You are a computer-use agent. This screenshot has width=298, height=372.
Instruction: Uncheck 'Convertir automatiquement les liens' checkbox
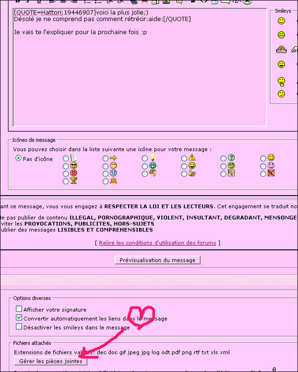pos(19,317)
